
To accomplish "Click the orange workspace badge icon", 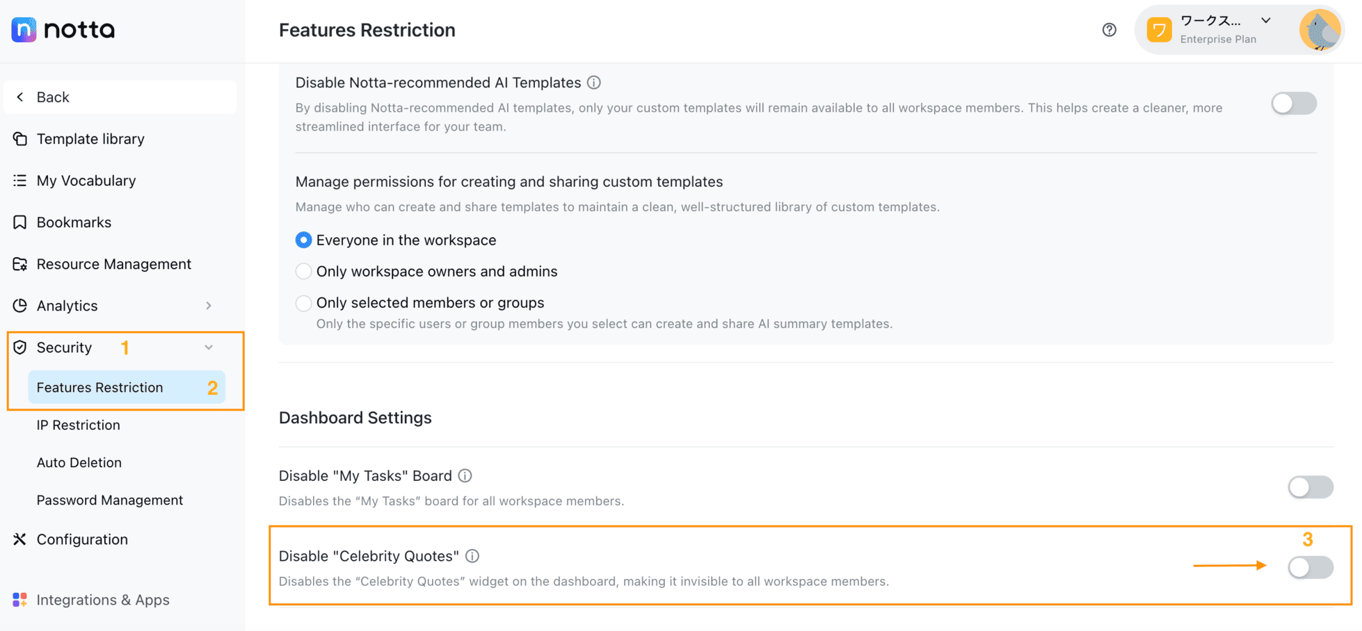I will pyautogui.click(x=1160, y=30).
